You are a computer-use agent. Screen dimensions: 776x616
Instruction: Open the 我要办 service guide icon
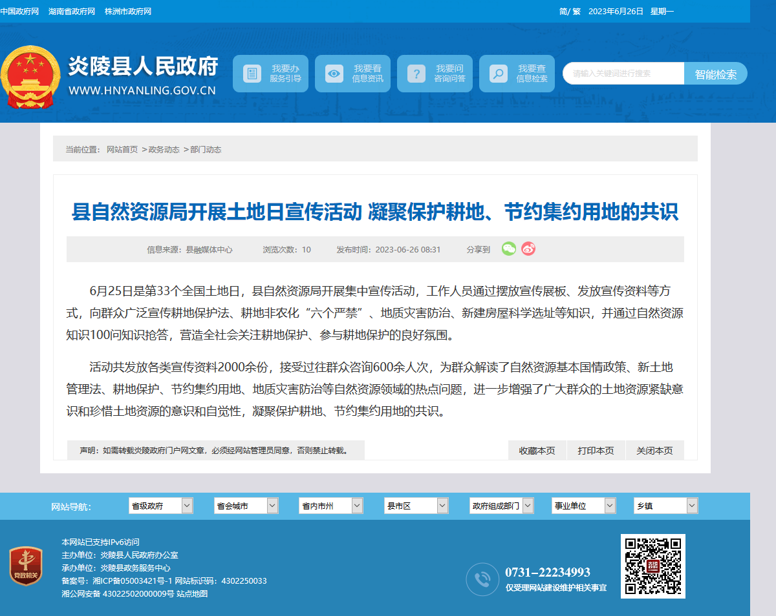coord(252,74)
